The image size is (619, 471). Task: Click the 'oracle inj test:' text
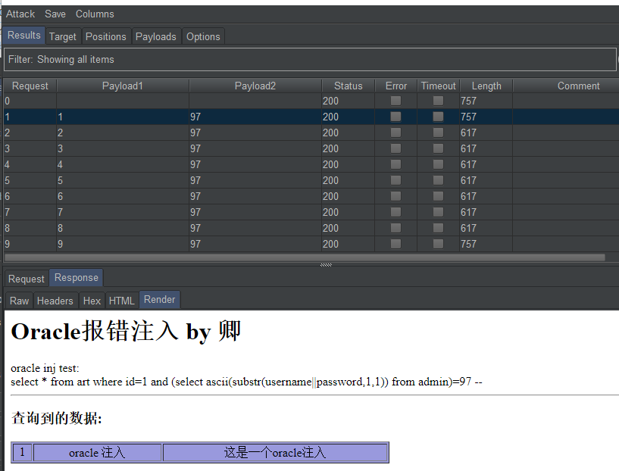coord(45,369)
